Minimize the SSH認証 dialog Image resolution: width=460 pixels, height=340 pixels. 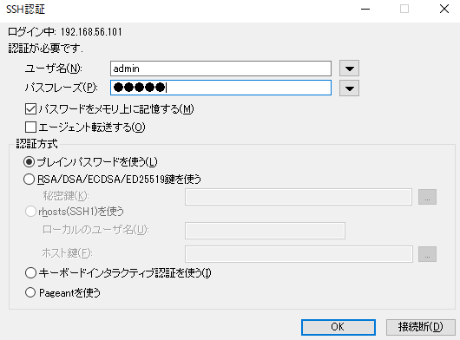pyautogui.click(x=365, y=9)
